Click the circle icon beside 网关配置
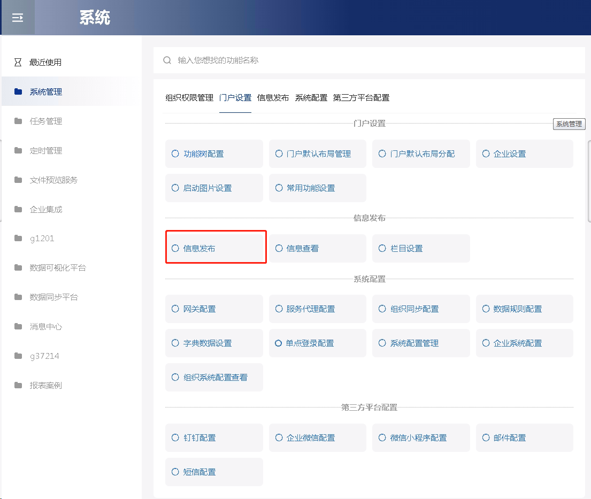Image resolution: width=591 pixels, height=499 pixels. coord(175,309)
